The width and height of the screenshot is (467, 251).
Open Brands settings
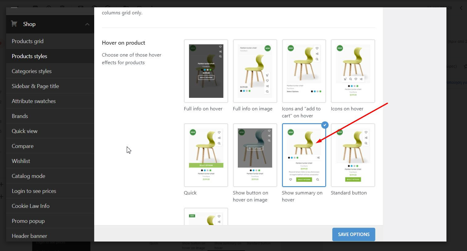coord(50,116)
